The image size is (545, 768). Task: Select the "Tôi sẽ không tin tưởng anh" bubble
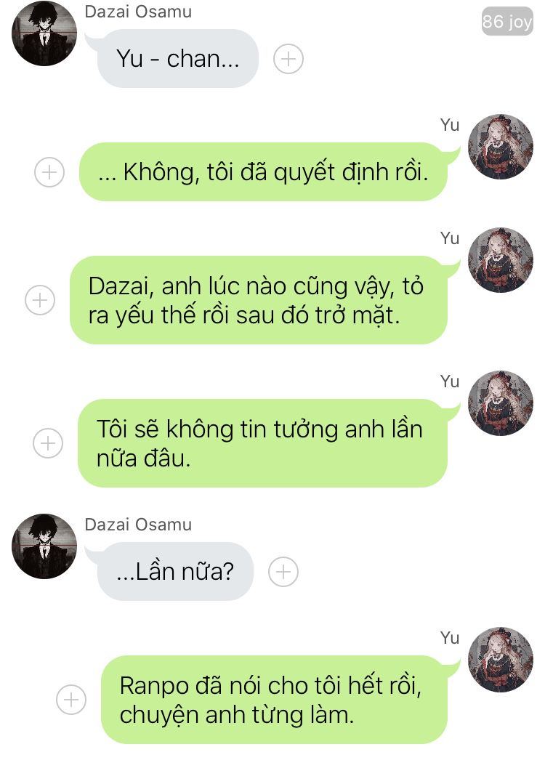262,442
